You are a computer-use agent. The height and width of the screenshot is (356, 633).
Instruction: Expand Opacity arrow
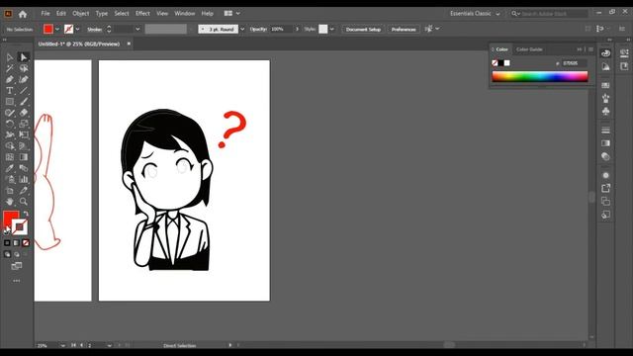pos(298,29)
